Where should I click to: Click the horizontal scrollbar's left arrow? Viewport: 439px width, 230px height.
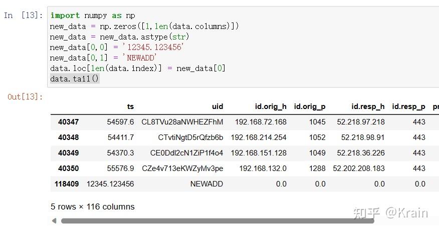coord(54,220)
